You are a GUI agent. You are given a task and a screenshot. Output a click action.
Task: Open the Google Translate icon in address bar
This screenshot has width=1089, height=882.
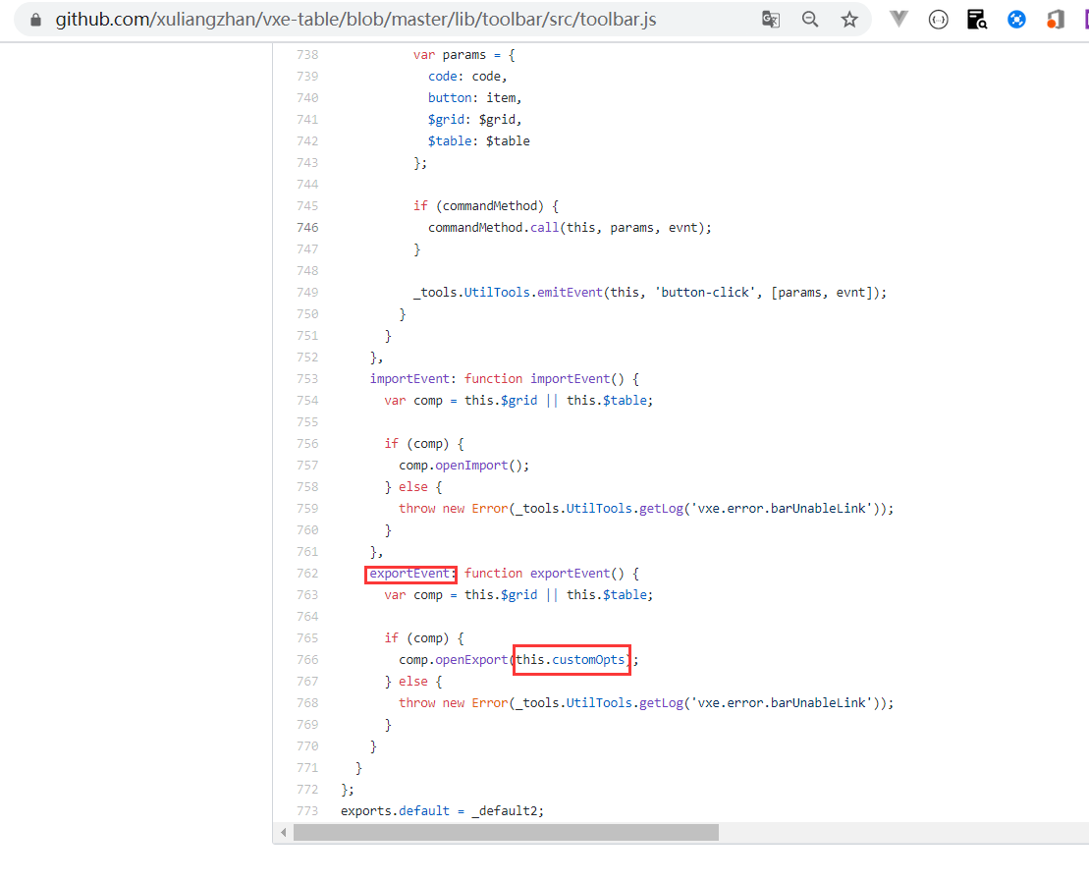[x=771, y=19]
